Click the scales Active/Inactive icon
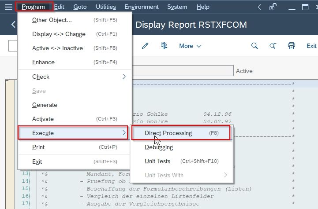This screenshot has height=209, width=318. click(x=164, y=46)
